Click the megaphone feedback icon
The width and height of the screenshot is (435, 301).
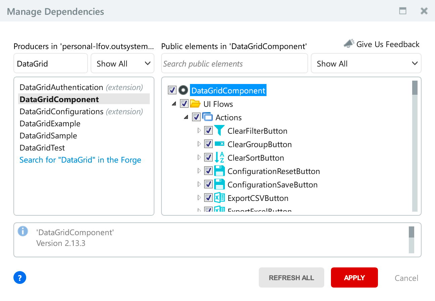point(349,44)
